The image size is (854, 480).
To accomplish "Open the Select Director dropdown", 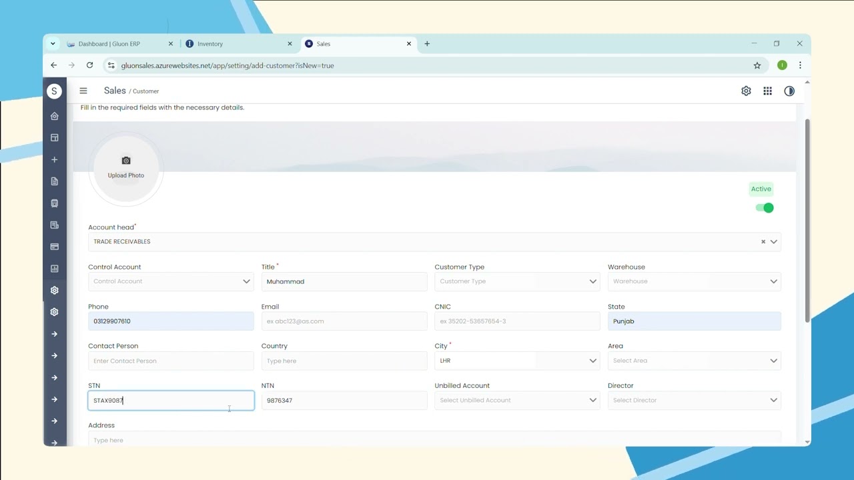I will pos(694,400).
